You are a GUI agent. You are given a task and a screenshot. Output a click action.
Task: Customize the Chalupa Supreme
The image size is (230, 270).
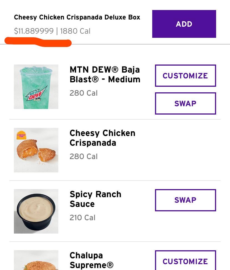185,261
